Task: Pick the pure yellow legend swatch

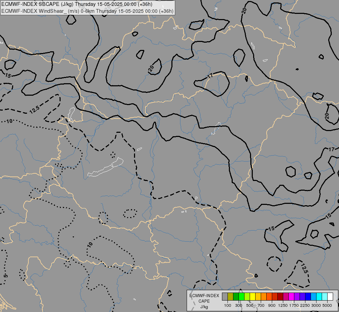Action: point(252,296)
